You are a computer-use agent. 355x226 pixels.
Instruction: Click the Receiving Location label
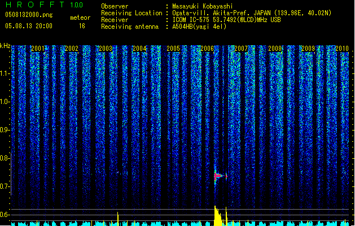click(x=132, y=13)
